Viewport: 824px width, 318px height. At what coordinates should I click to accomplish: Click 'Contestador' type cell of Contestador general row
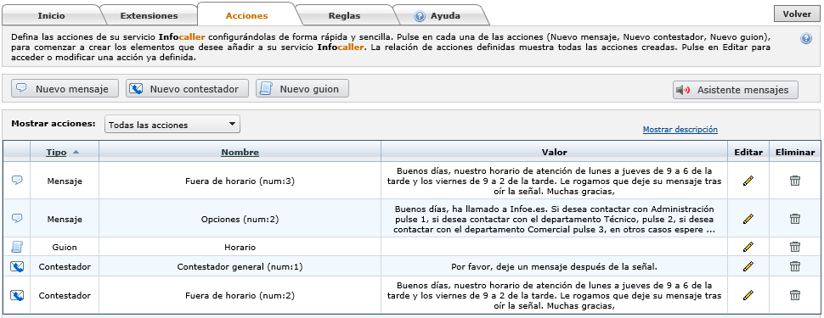click(64, 266)
